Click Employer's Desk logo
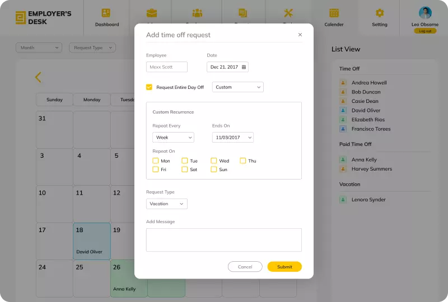448x302 pixels. point(21,18)
